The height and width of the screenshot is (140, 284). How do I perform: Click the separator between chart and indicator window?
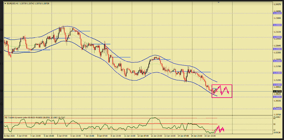(139, 115)
